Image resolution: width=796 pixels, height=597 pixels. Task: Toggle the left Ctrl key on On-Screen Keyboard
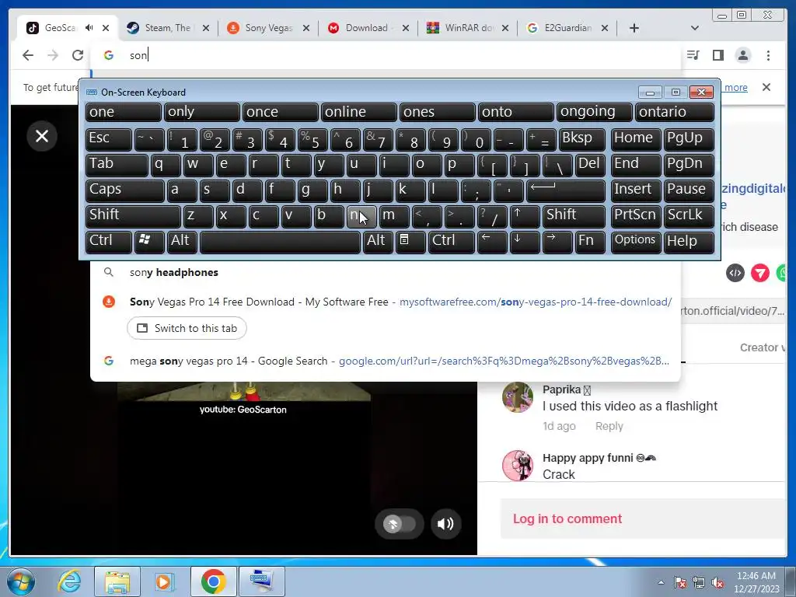click(x=109, y=242)
